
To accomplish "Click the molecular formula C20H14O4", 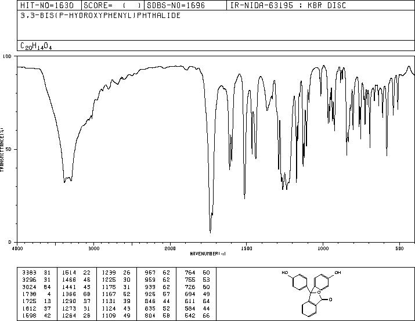I will pyautogui.click(x=36, y=46).
